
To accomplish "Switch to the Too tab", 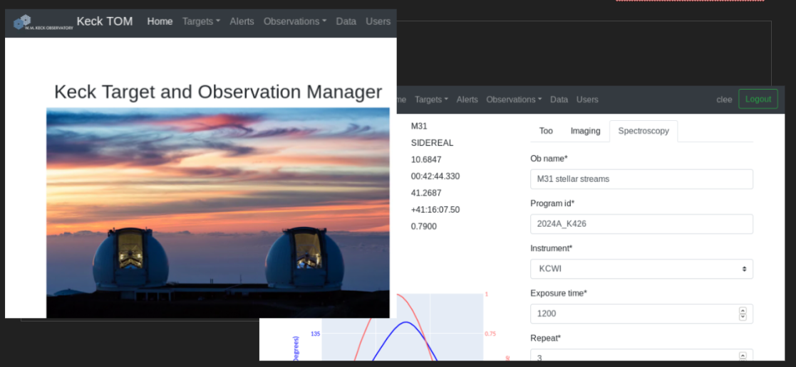I will (546, 131).
